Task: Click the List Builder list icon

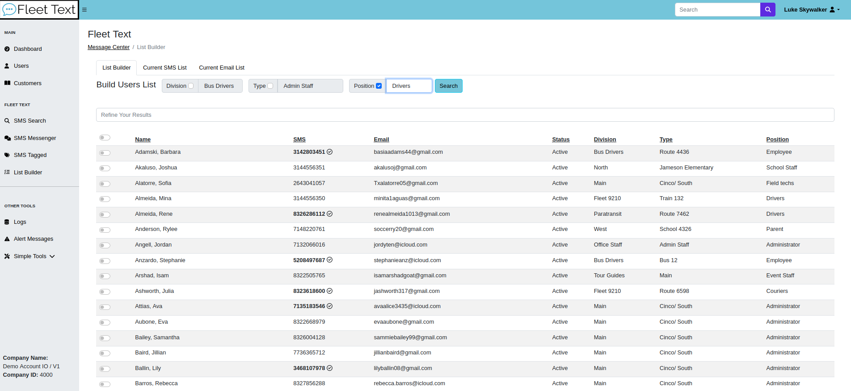Action: point(7,172)
